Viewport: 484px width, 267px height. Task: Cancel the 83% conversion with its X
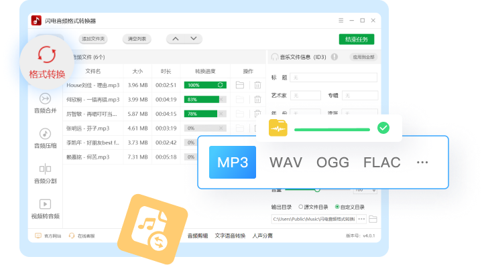pyautogui.click(x=221, y=100)
